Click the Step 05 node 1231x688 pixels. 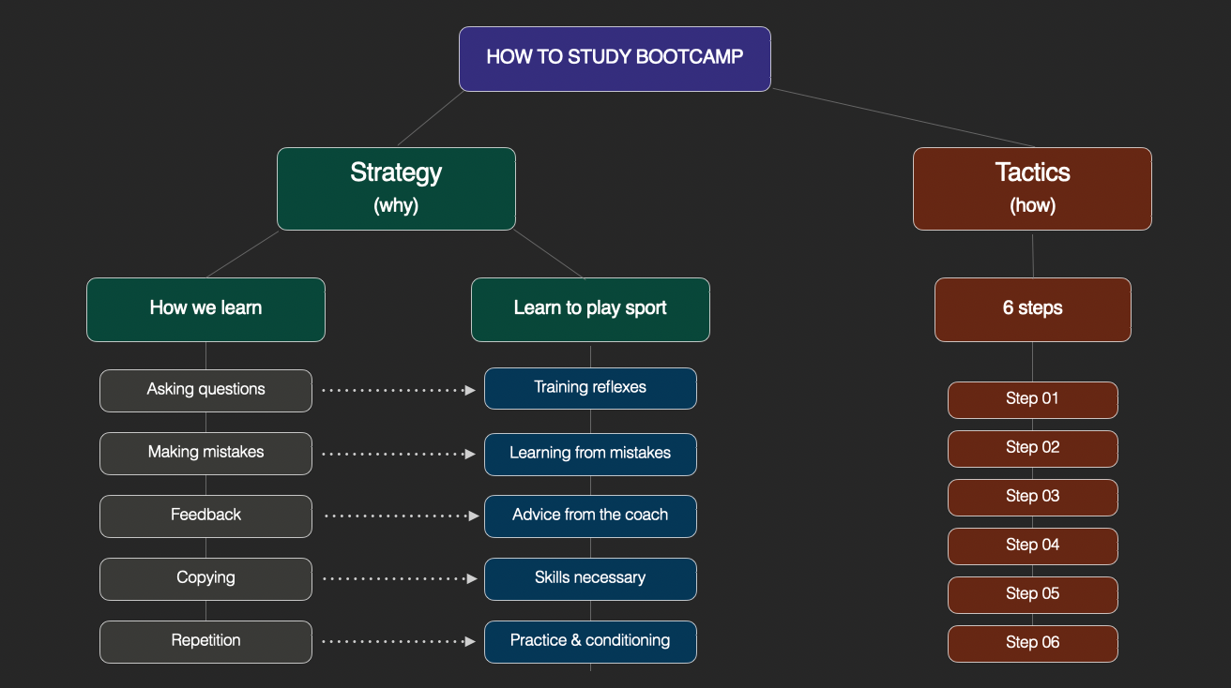coord(1033,595)
